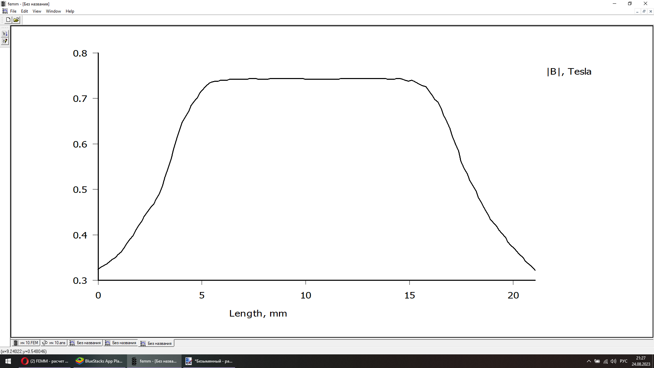
Task: Switch to the нч 10.FEM tab
Action: point(26,343)
